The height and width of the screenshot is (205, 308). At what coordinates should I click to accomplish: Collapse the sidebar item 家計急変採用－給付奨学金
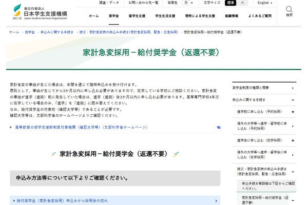click(x=293, y=200)
